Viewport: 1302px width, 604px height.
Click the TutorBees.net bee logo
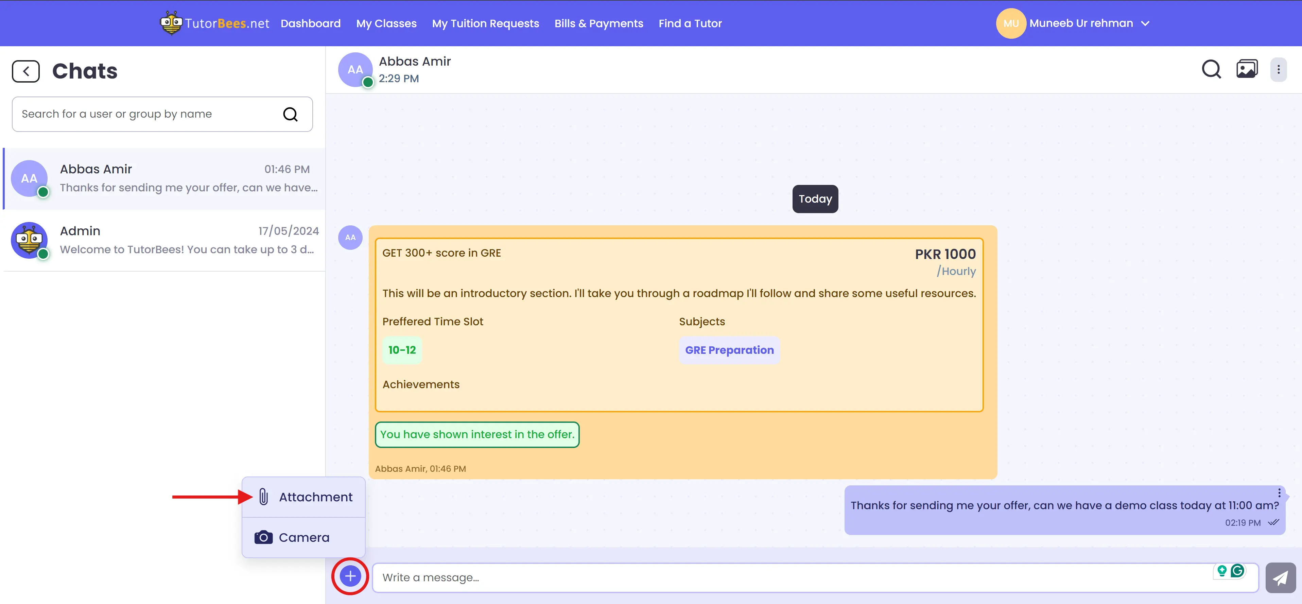click(171, 23)
